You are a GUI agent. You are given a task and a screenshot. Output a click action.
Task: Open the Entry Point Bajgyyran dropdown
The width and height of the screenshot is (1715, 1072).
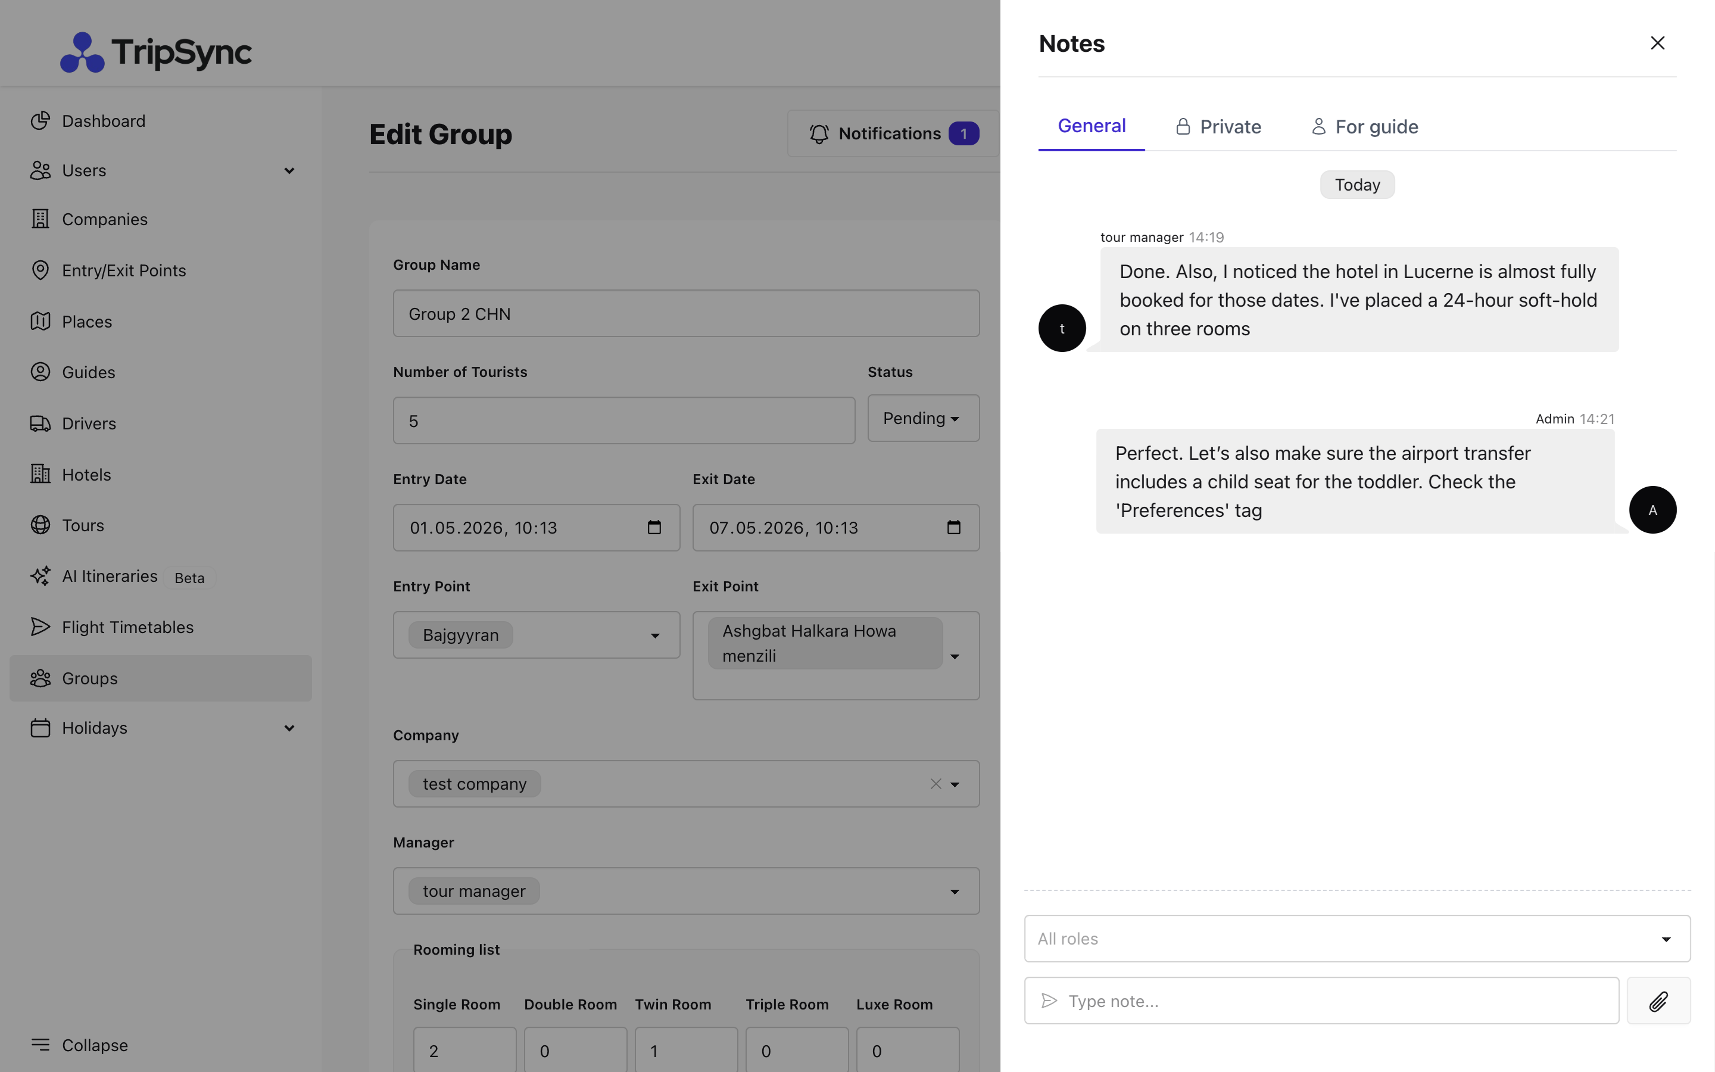tap(537, 634)
